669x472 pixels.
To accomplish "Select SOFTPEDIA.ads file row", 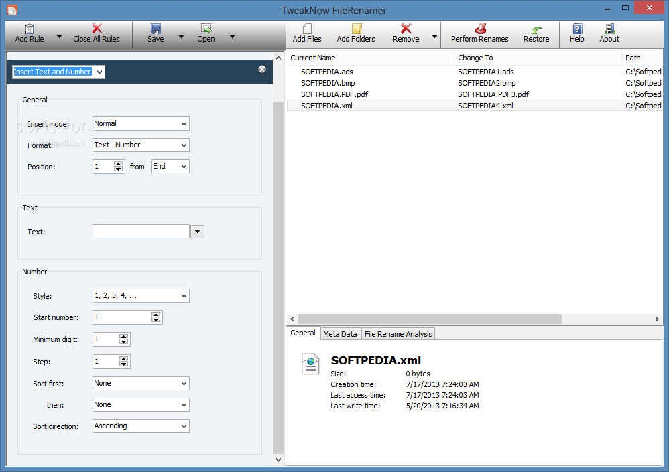I will pos(475,72).
